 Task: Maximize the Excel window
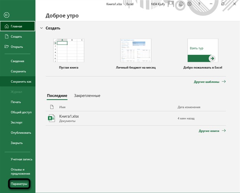pos(223,4)
